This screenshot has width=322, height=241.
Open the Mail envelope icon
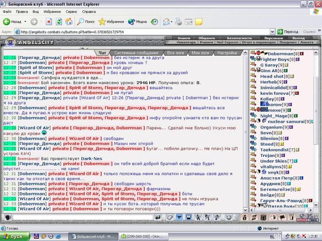pos(166,22)
